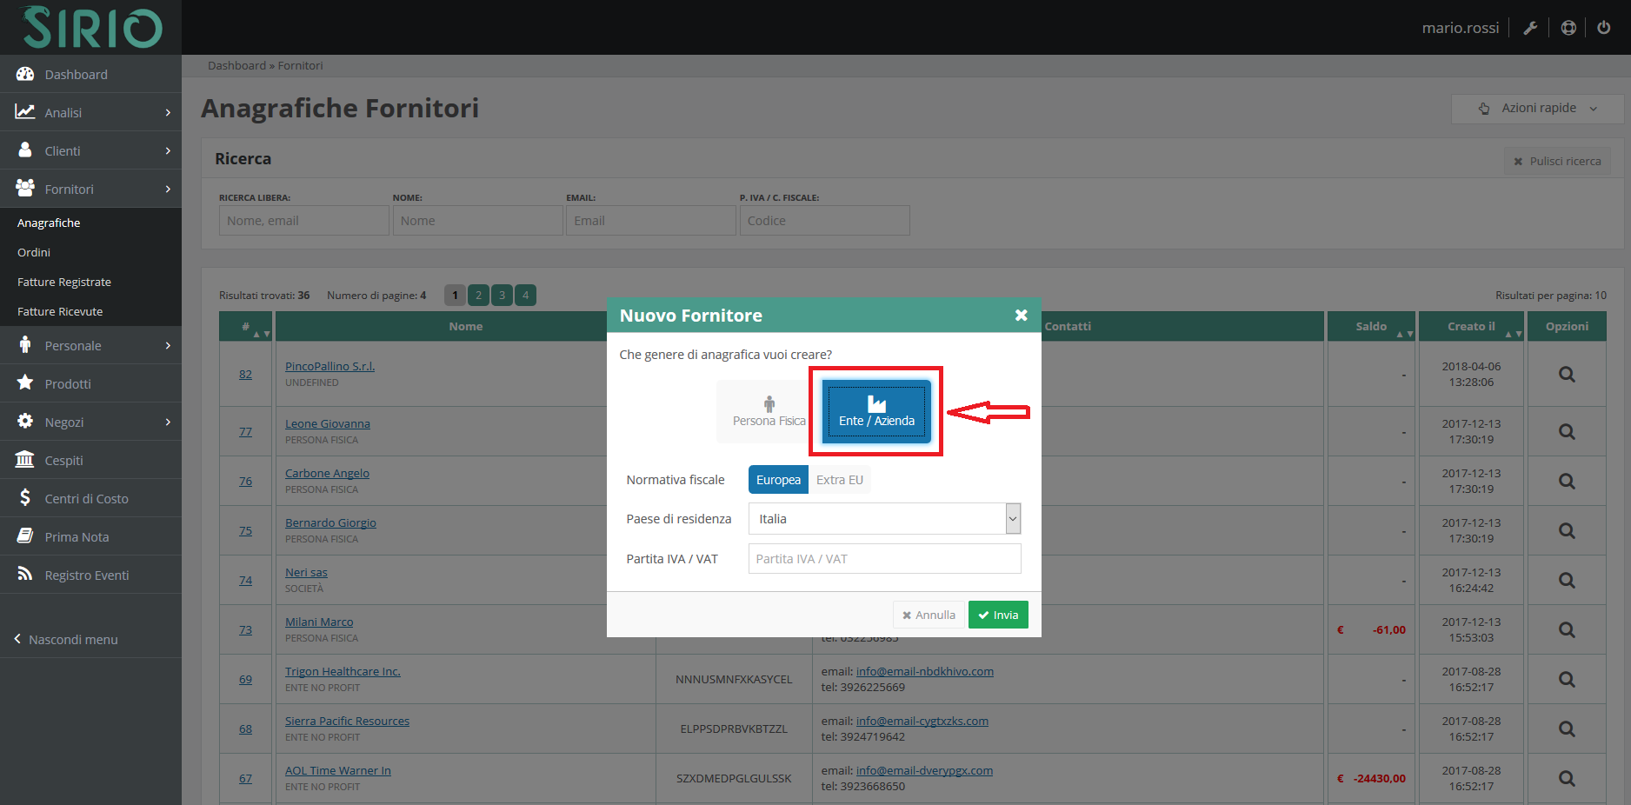Sort table by Saldo column
This screenshot has width=1631, height=805.
tap(1371, 327)
